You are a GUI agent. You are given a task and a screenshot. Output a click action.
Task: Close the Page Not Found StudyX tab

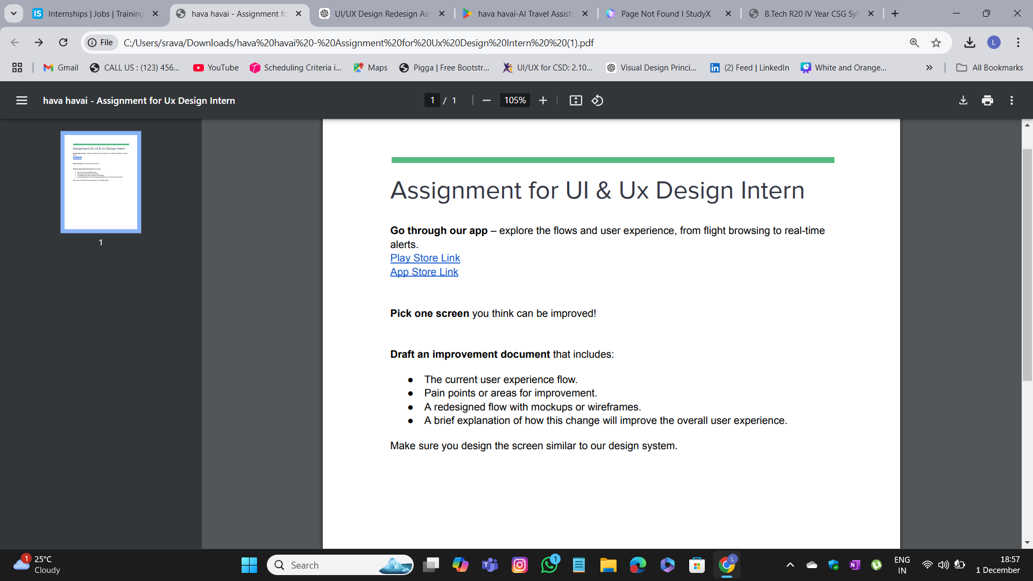(x=728, y=13)
